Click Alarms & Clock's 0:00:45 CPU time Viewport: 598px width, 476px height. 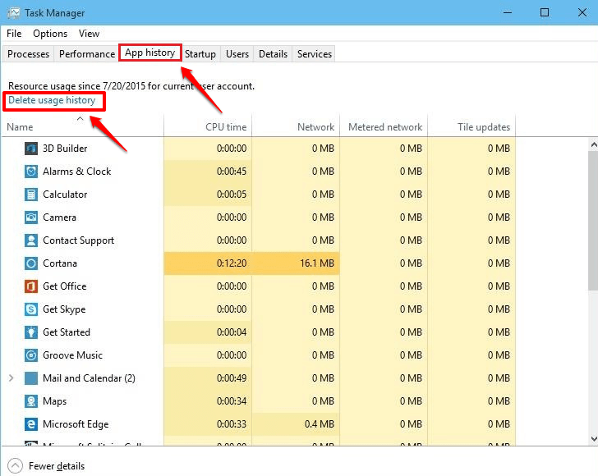click(x=232, y=172)
